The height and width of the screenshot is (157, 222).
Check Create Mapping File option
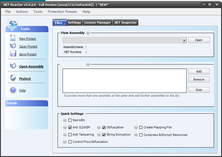[x=141, y=128]
